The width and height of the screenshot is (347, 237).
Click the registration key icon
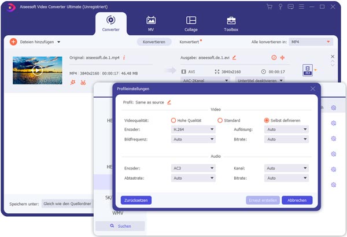(279, 6)
